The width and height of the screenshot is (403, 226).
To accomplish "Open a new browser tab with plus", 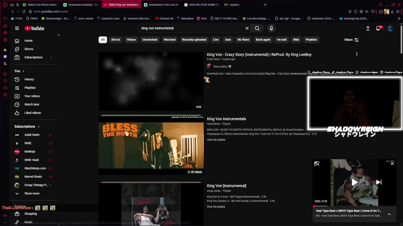I will click(265, 5).
